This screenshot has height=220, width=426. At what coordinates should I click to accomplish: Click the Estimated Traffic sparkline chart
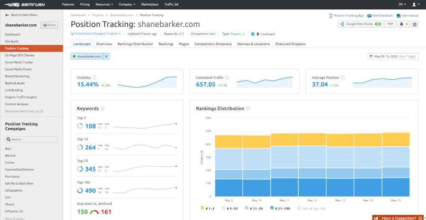coord(265,82)
